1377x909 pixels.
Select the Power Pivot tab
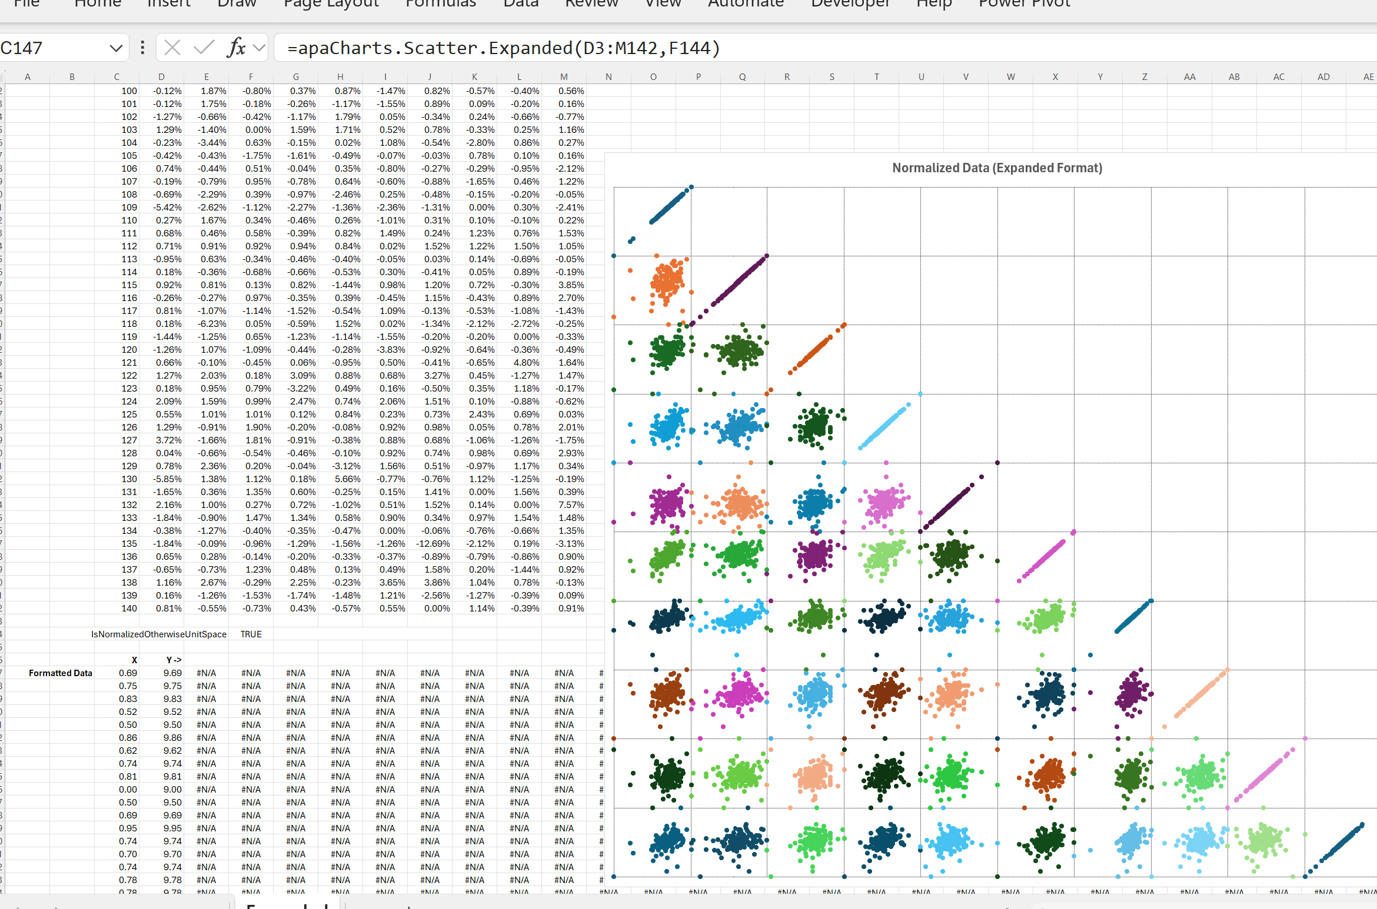(1025, 4)
